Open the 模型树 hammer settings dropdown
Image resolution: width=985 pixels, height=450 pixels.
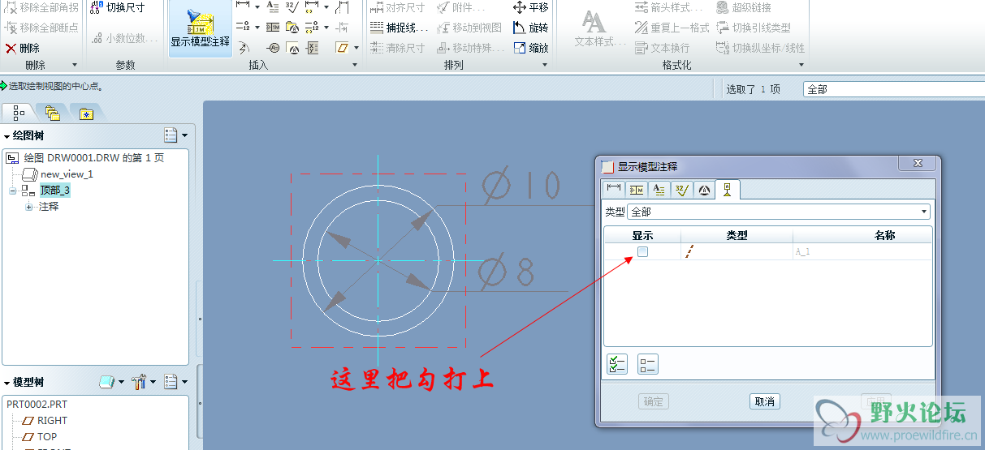[x=144, y=381]
